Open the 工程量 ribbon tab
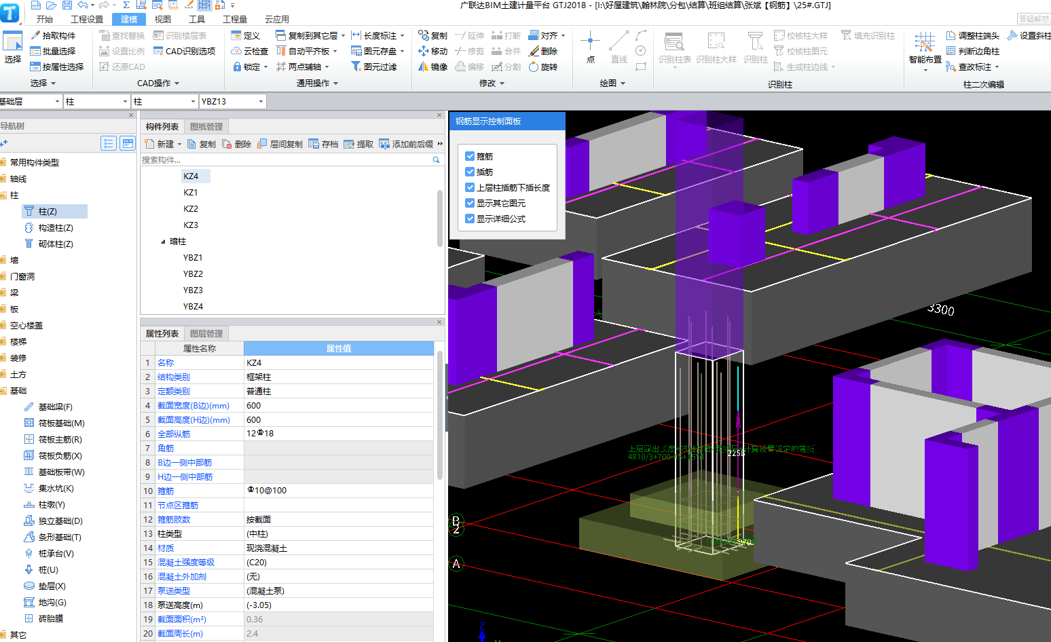 click(235, 19)
